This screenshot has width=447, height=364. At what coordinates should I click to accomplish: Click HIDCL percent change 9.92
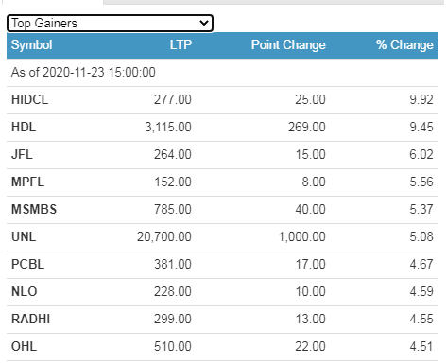421,100
